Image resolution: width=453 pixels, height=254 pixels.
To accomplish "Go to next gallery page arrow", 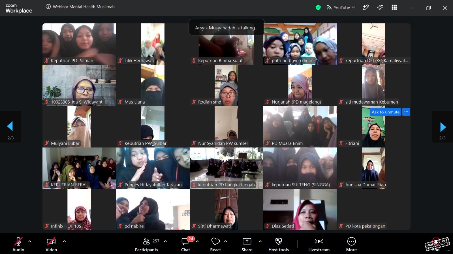I will [x=443, y=127].
